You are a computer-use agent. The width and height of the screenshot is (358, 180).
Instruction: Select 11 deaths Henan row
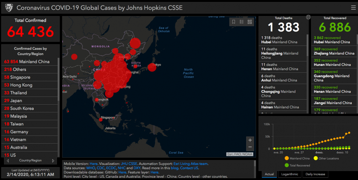(283, 67)
